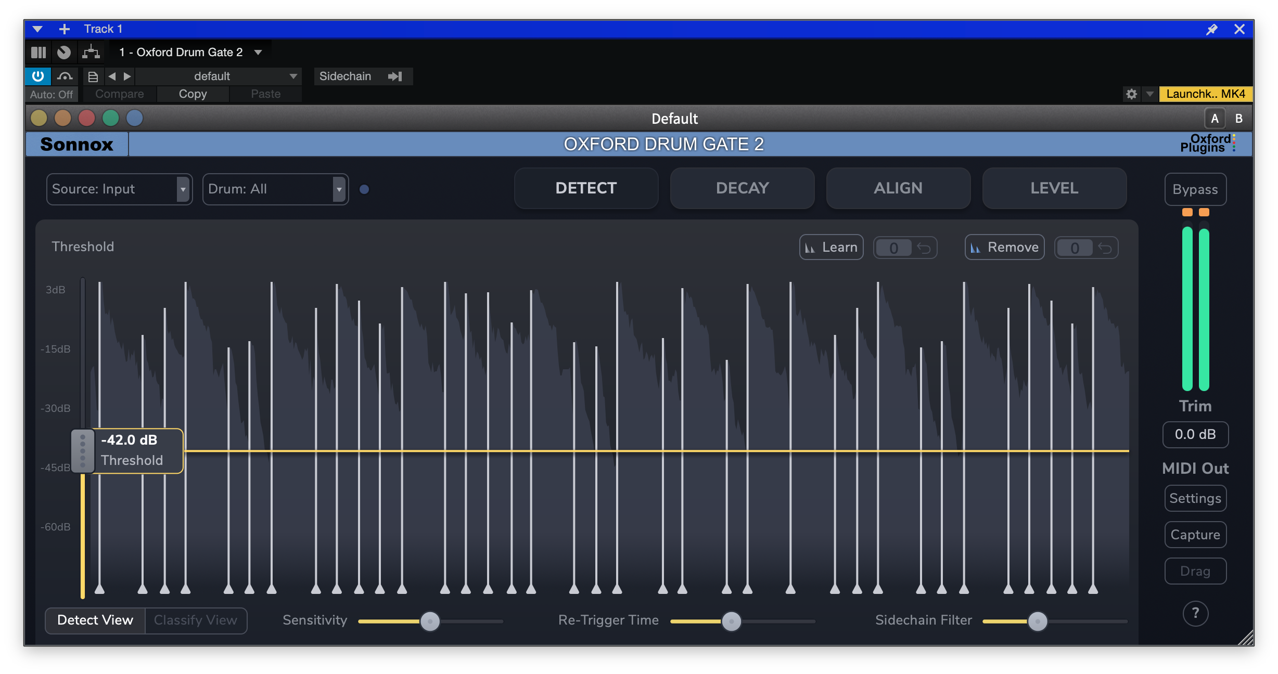Click the Threshold handle at -42.0 dB
Image resolution: width=1278 pixels, height=674 pixels.
coord(83,451)
